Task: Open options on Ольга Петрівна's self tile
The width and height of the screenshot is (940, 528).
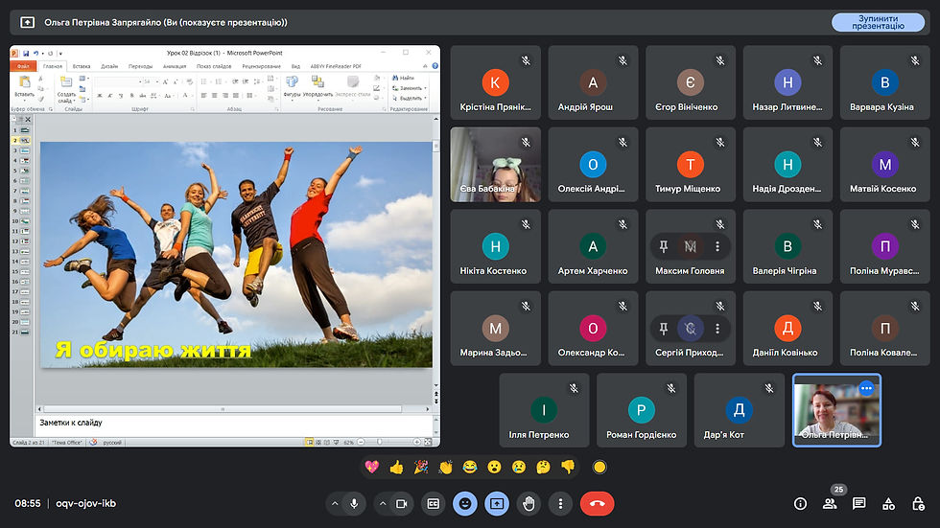Action: [x=866, y=388]
